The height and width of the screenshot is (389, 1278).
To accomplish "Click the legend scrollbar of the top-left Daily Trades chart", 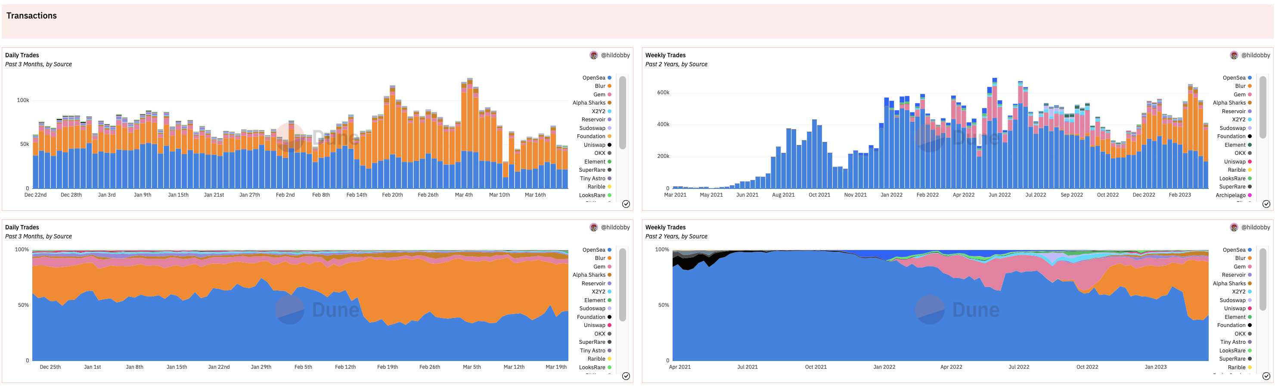I will [622, 112].
